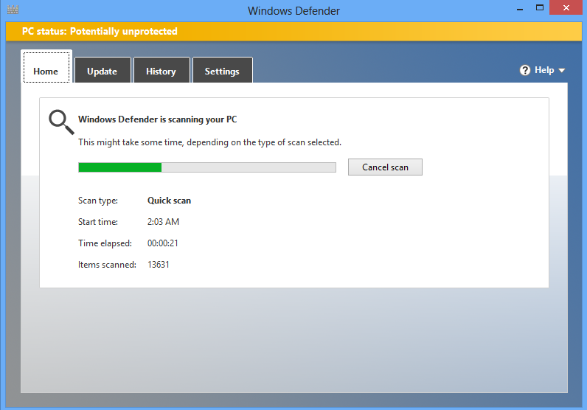Click the Start time label
587x410 pixels.
[x=97, y=222]
